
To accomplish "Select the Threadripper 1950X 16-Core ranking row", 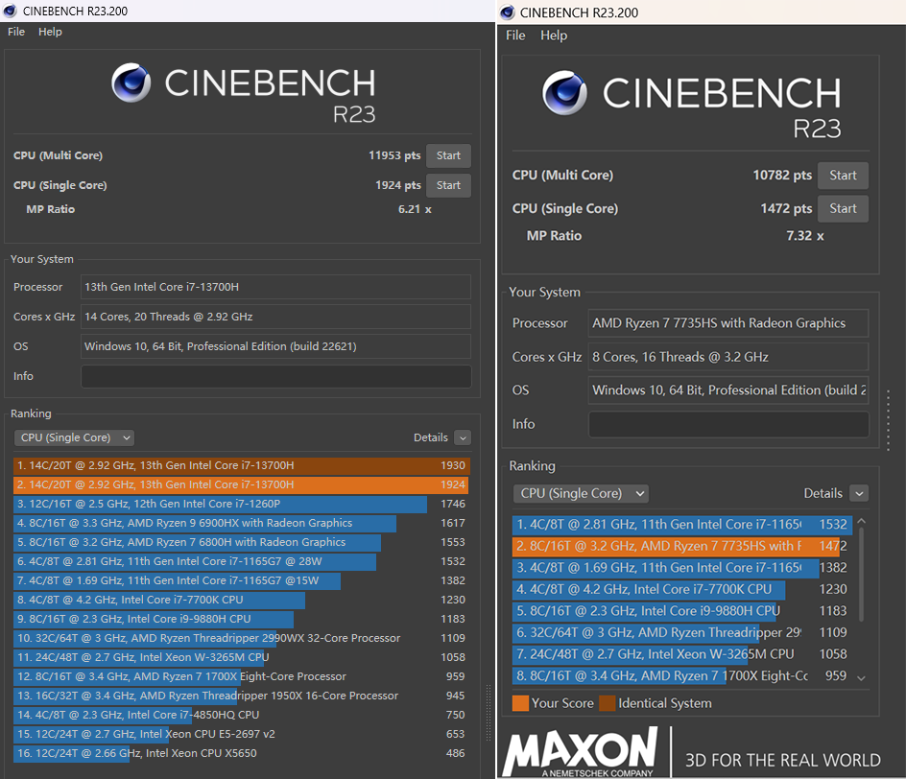I will tap(242, 696).
